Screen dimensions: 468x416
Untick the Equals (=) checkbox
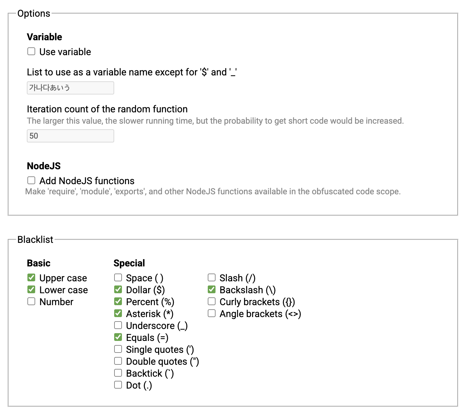(x=118, y=337)
